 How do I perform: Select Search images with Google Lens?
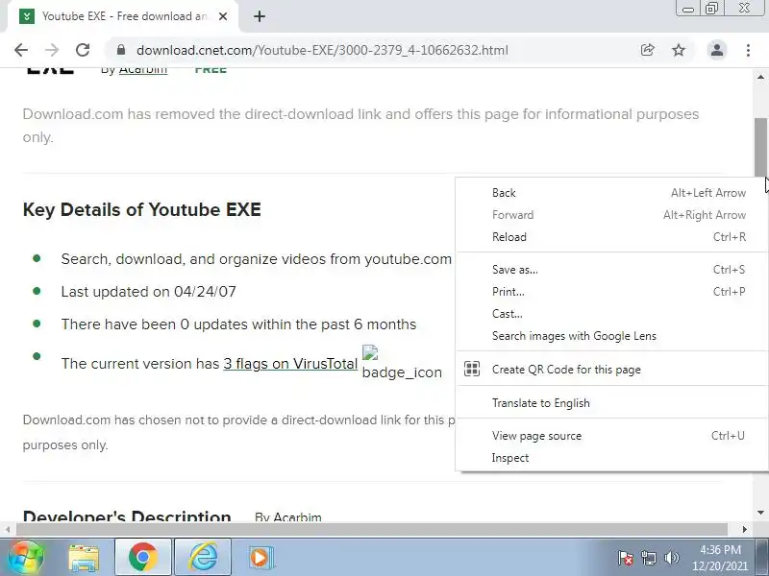[612, 336]
